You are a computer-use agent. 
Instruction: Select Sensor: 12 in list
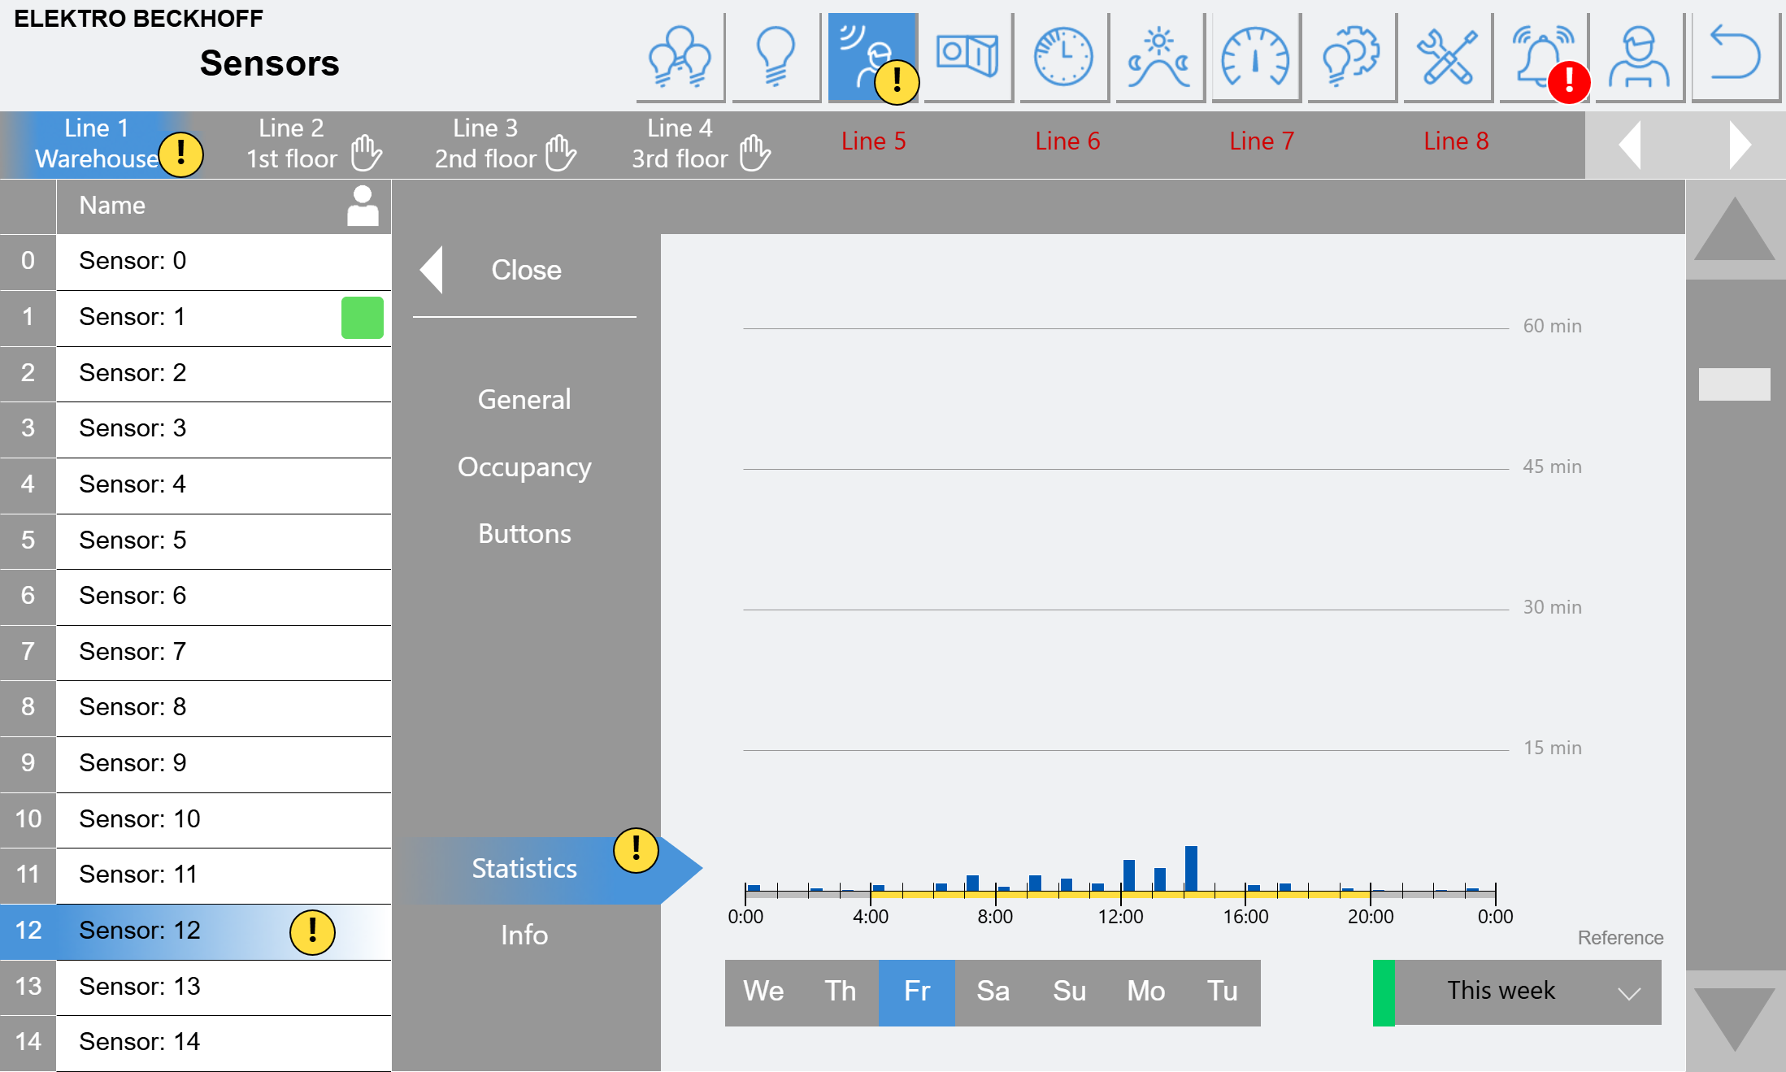(196, 931)
